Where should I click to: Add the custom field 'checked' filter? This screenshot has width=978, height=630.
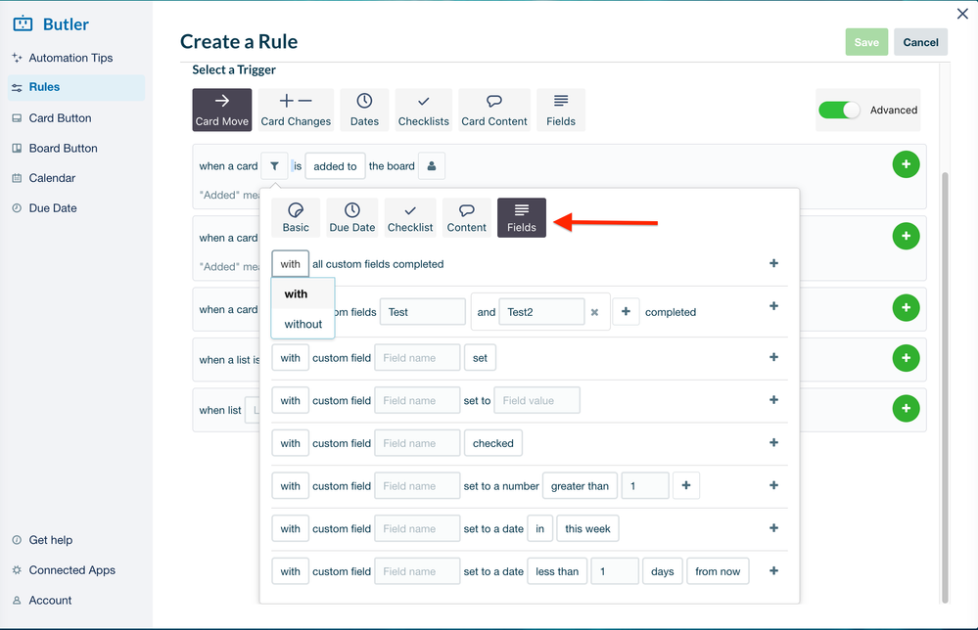pos(774,442)
